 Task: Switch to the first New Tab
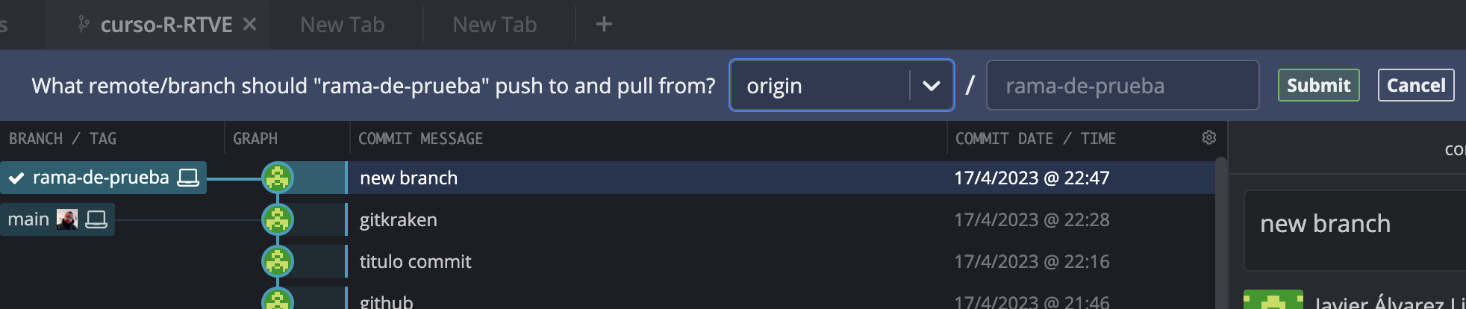(342, 25)
